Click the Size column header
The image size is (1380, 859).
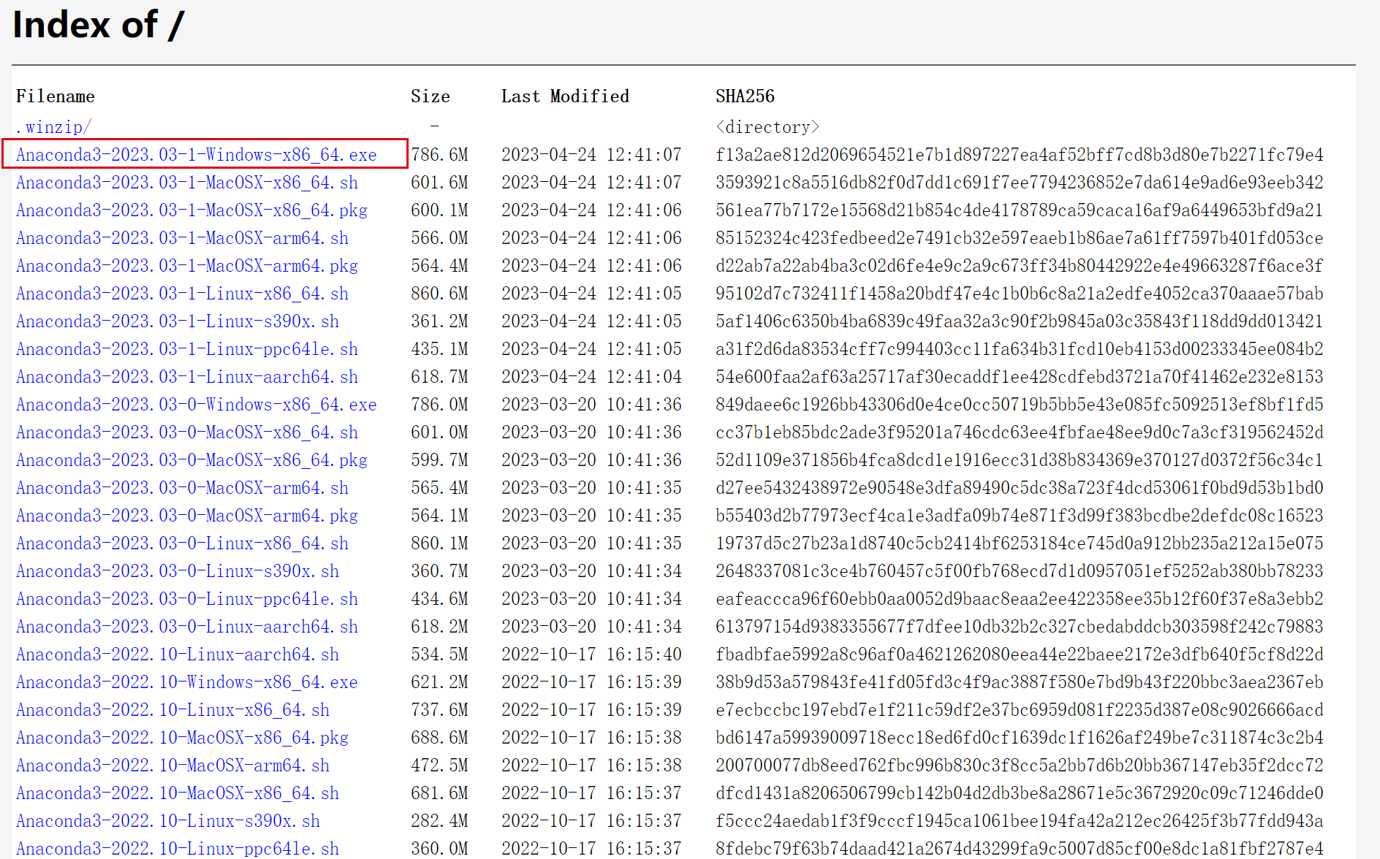pyautogui.click(x=431, y=96)
